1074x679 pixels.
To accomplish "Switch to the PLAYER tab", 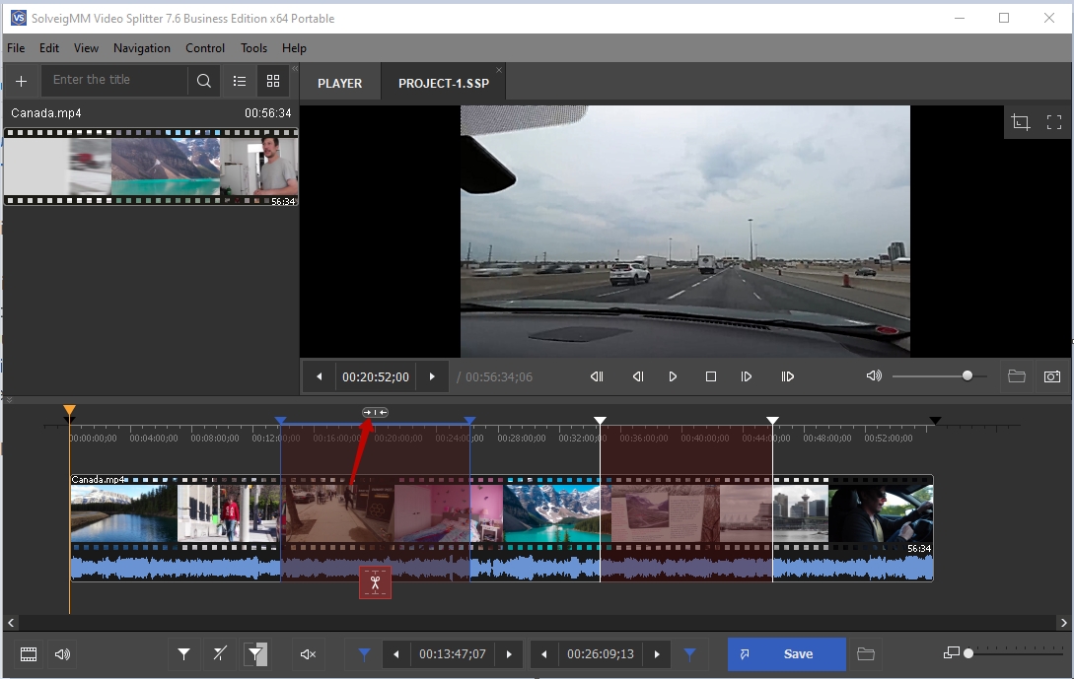I will tap(339, 83).
